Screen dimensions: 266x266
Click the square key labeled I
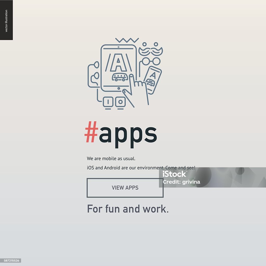(x=108, y=102)
